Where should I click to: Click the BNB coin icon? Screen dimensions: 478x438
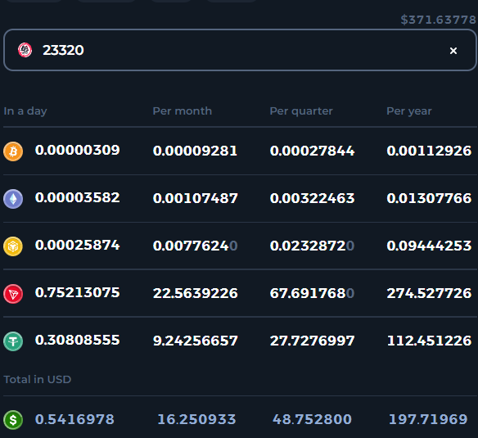pyautogui.click(x=13, y=246)
